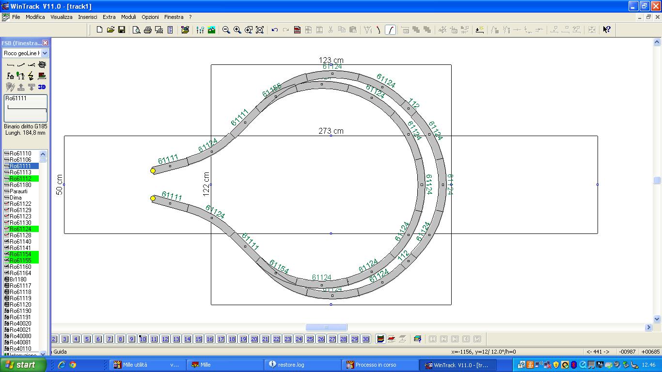This screenshot has width=662, height=372.
Task: Zoom out of the layout view
Action: (x=226, y=30)
